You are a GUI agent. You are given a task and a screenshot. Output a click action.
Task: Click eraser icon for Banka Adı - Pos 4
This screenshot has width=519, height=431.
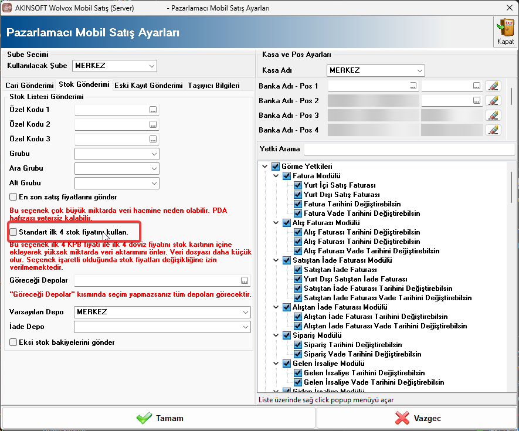(x=494, y=130)
